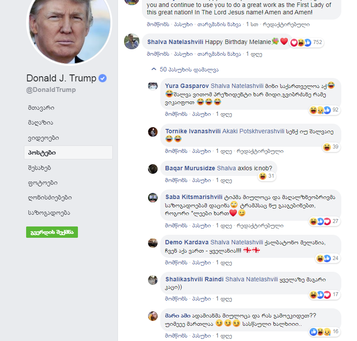Open Shalva Natelashvili's profile avatar

tap(131, 41)
